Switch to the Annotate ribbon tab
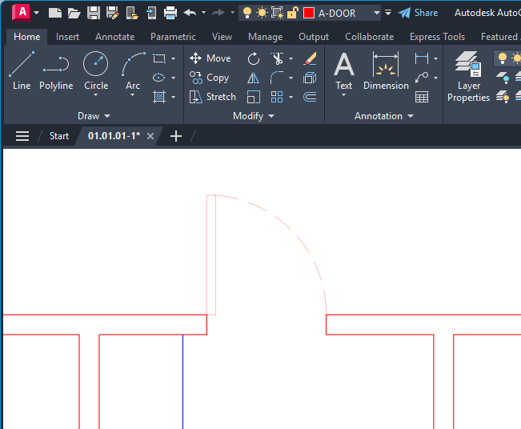 (x=114, y=37)
